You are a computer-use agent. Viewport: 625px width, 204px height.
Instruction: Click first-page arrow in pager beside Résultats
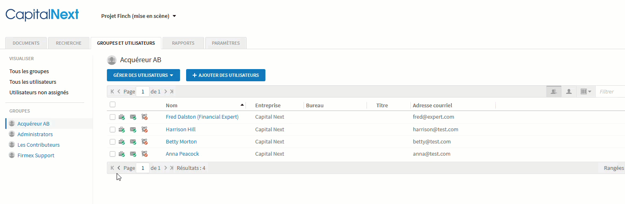112,168
